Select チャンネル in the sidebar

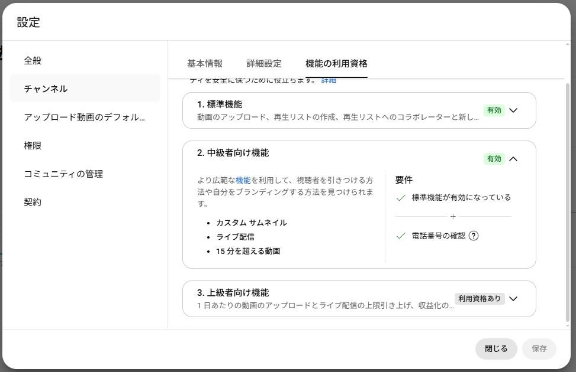(46, 89)
